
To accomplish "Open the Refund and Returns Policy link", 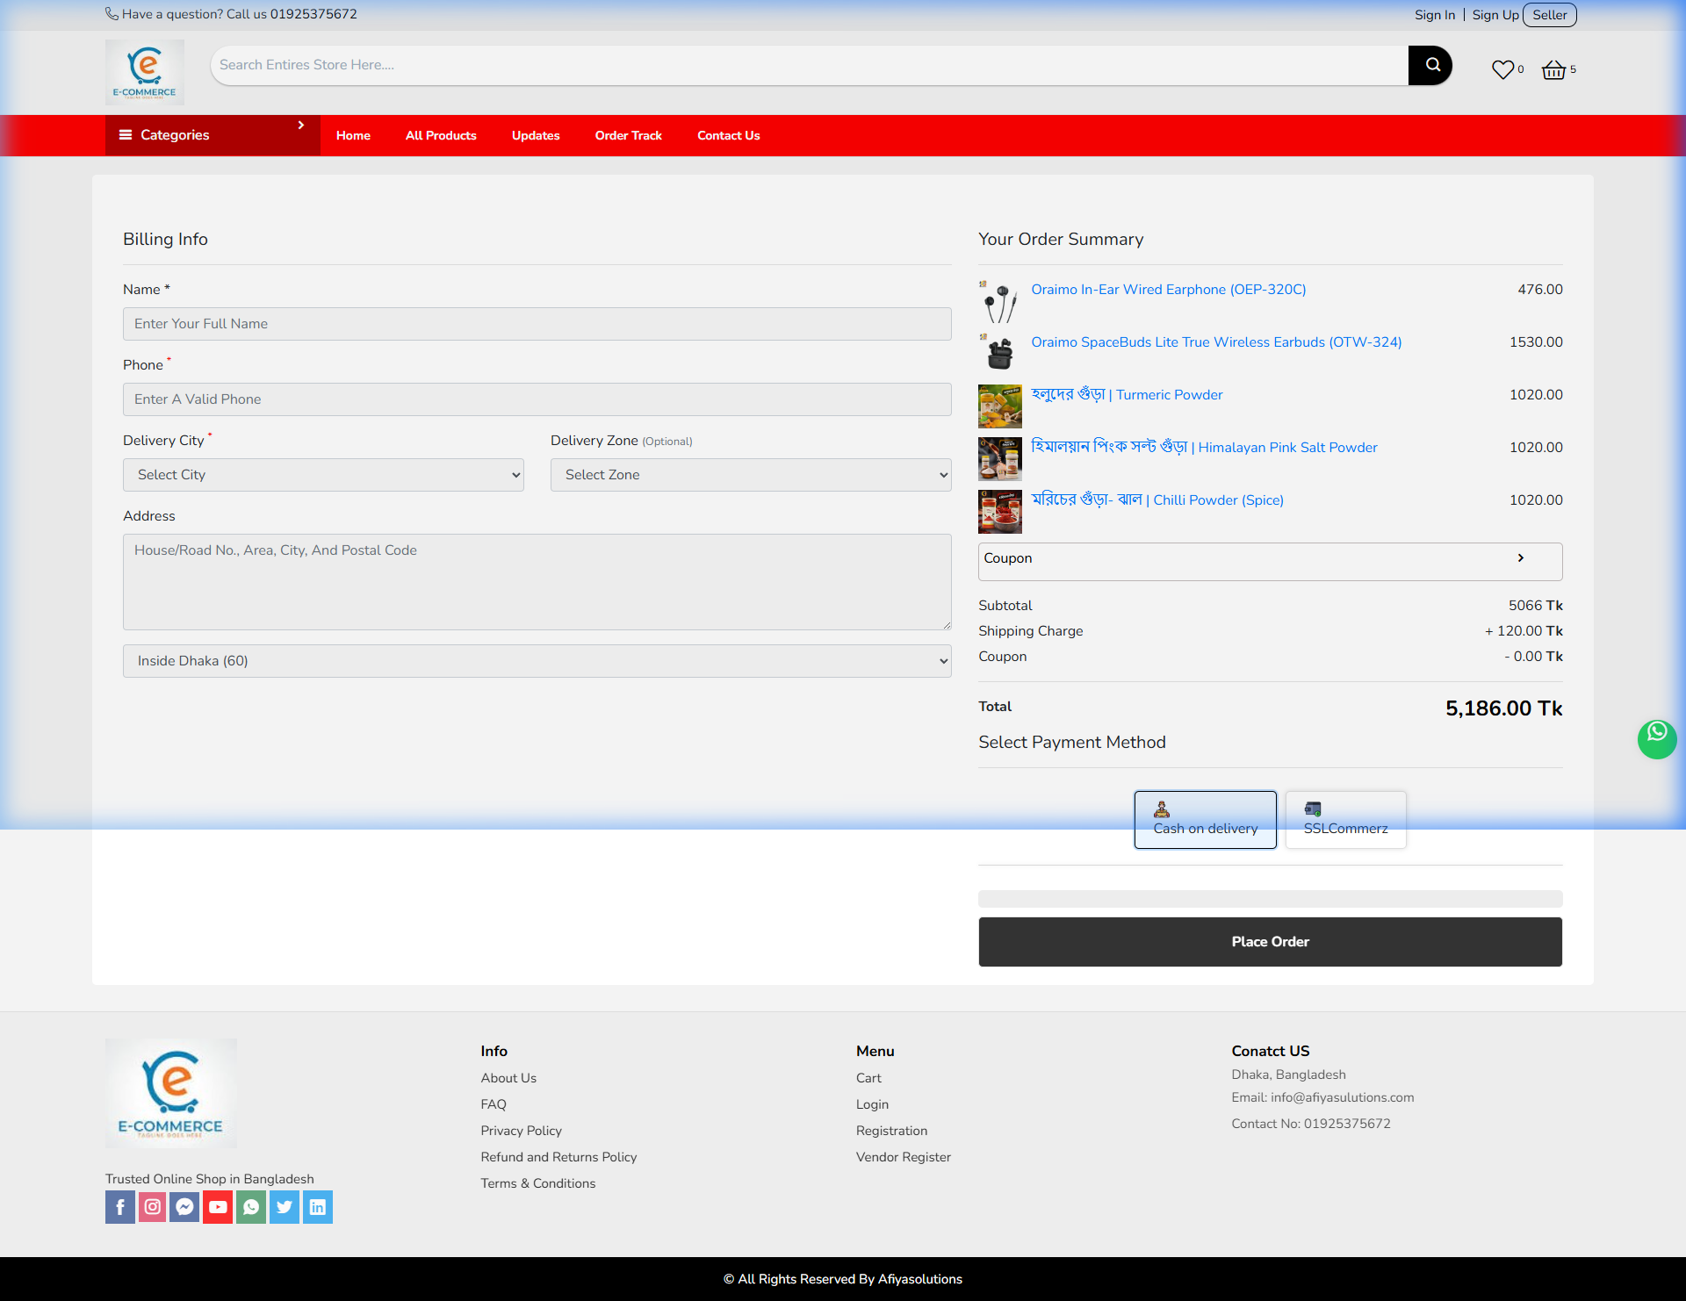I will tap(558, 1157).
